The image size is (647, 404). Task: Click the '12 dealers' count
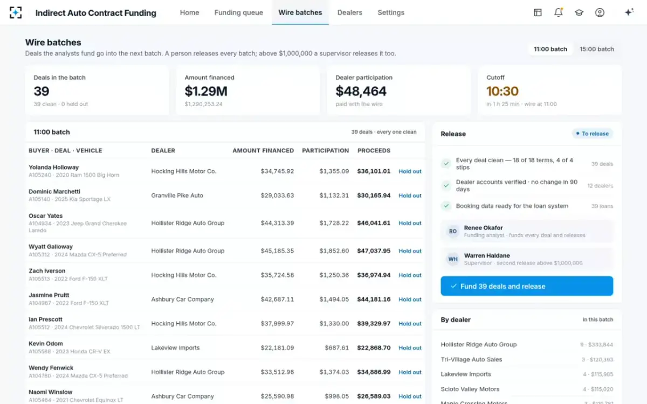tap(600, 186)
